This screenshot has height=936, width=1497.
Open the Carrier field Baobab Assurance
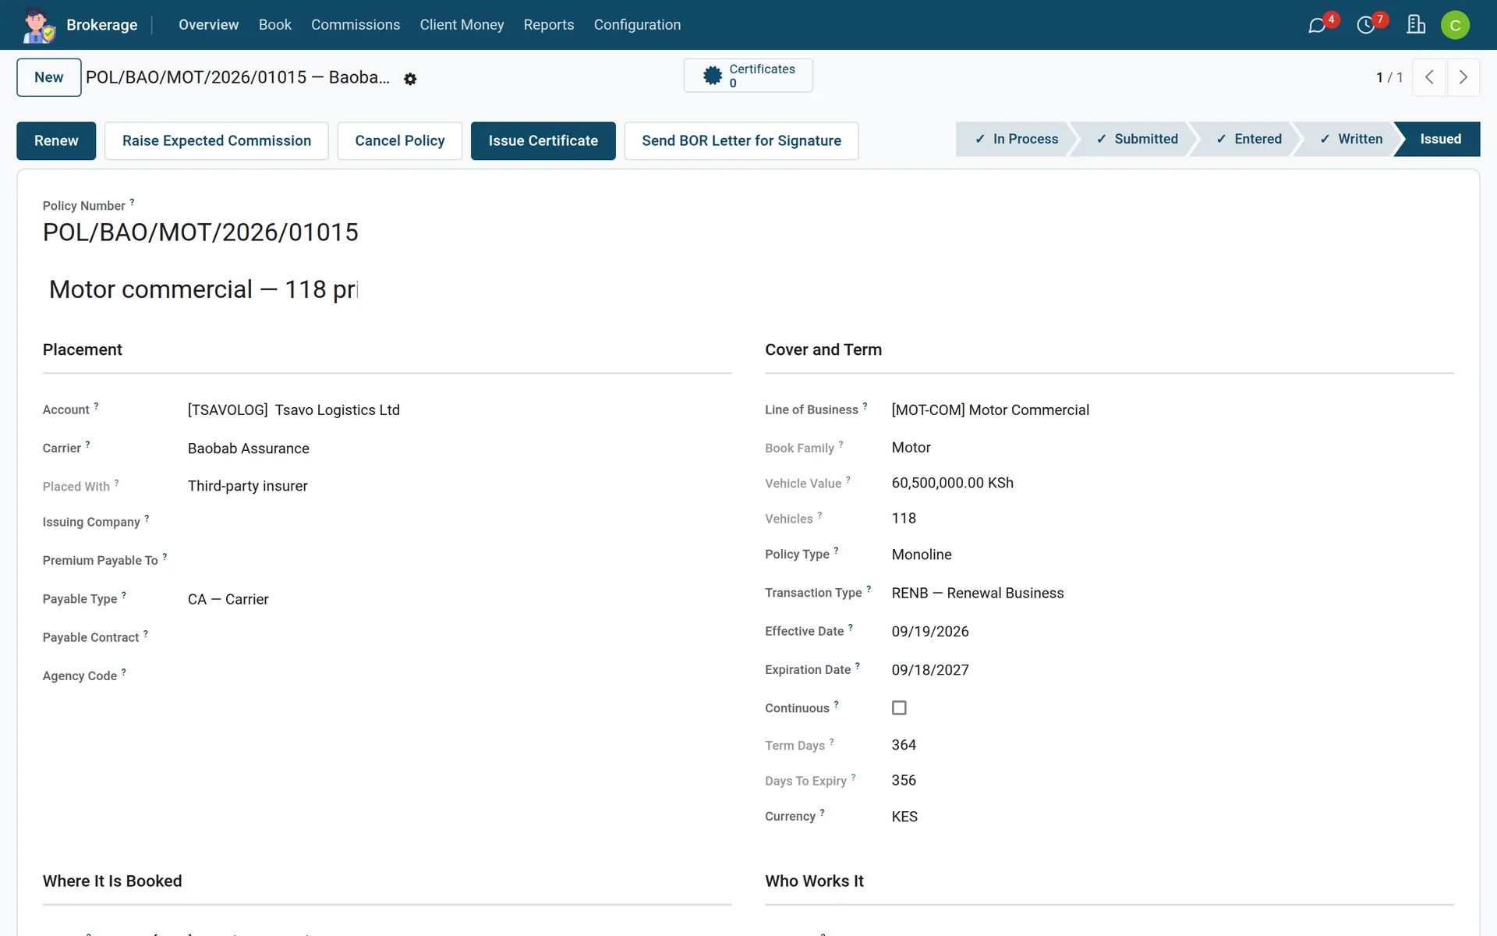pyautogui.click(x=458, y=448)
